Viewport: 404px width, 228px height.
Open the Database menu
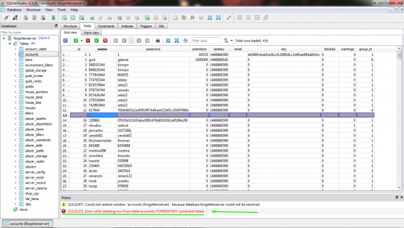tap(14, 10)
